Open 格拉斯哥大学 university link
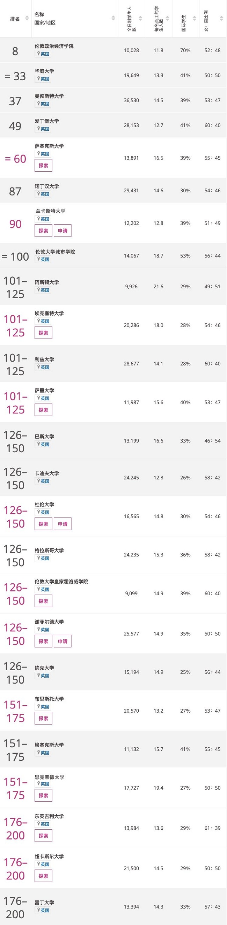Viewport: 227px width, 925px height. (49, 550)
